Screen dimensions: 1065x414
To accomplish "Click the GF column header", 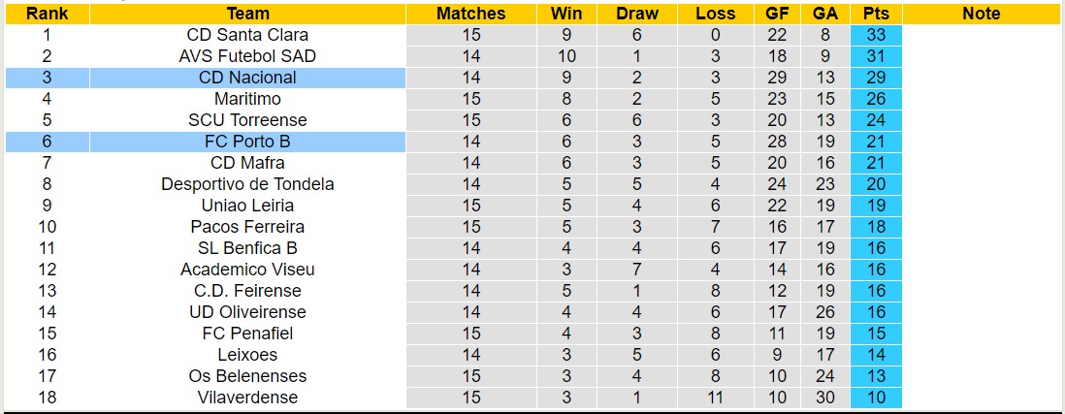I will tap(777, 14).
